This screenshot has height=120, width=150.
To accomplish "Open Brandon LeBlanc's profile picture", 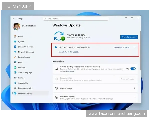I will click(x=16, y=27).
